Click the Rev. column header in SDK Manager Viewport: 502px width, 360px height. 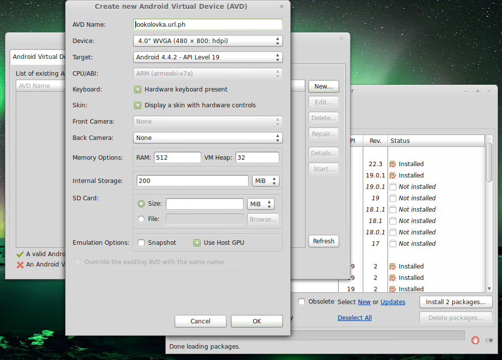[375, 141]
